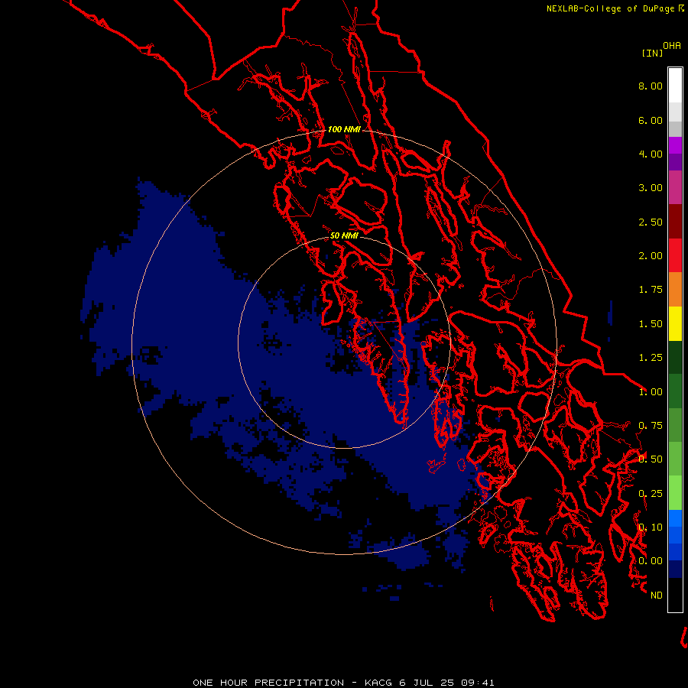688x688 pixels.
Task: Click the NEXLAB-College of DuPage label
Action: (x=612, y=8)
